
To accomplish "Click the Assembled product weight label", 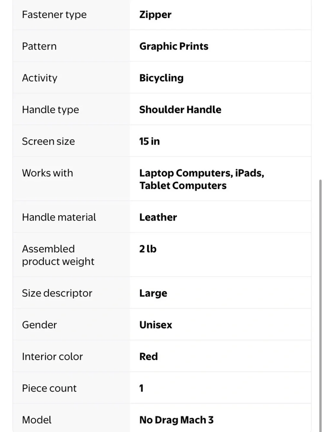I will point(58,255).
